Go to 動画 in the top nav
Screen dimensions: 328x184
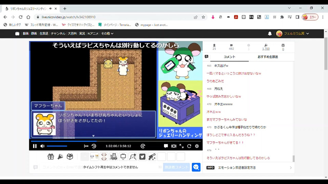[x=26, y=33]
